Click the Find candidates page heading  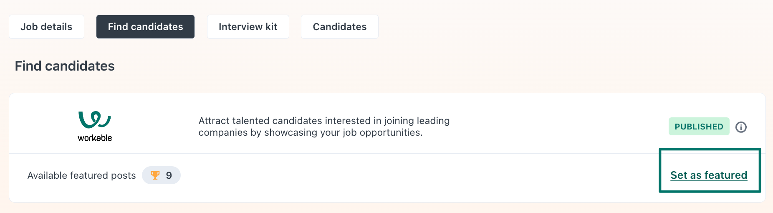(65, 66)
